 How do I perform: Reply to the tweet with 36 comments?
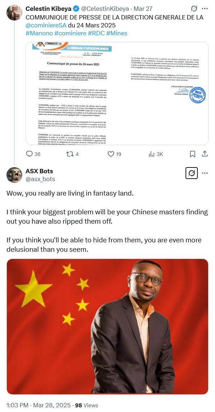coord(33,154)
